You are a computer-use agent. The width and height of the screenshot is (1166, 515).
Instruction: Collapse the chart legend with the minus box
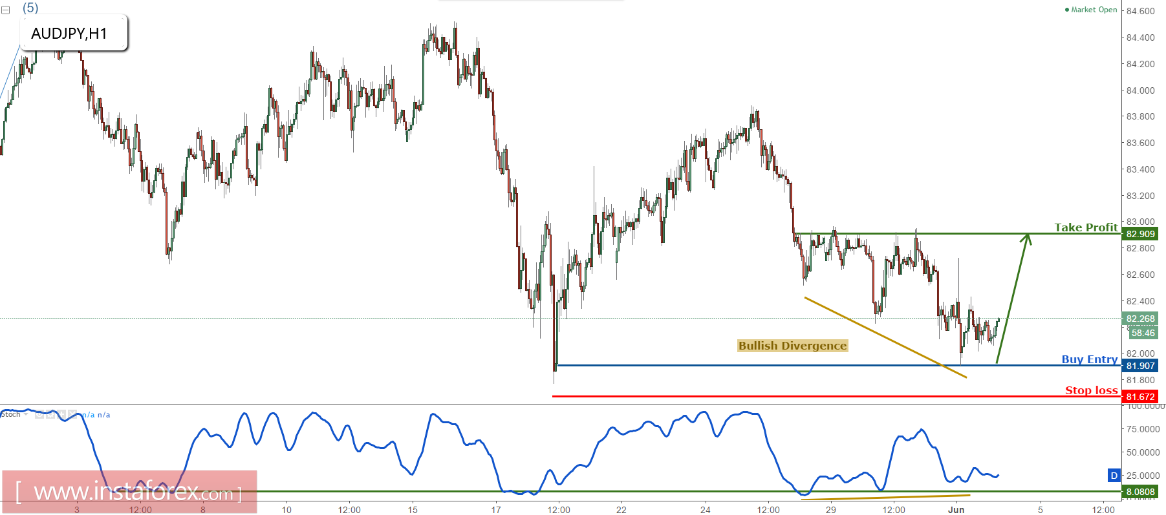[5, 10]
